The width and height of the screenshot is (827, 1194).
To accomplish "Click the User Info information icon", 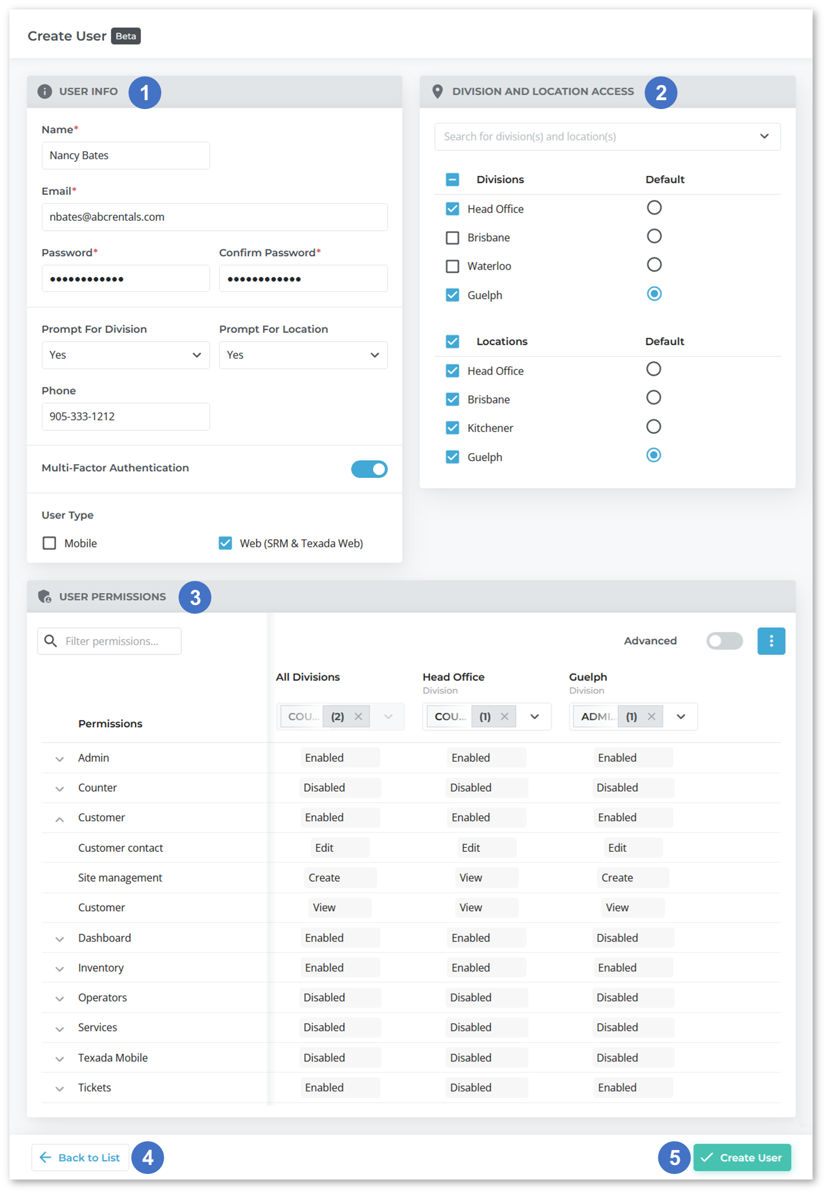I will (44, 91).
